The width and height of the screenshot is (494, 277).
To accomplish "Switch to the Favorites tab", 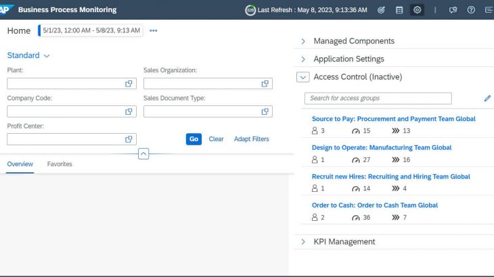I will [x=60, y=164].
